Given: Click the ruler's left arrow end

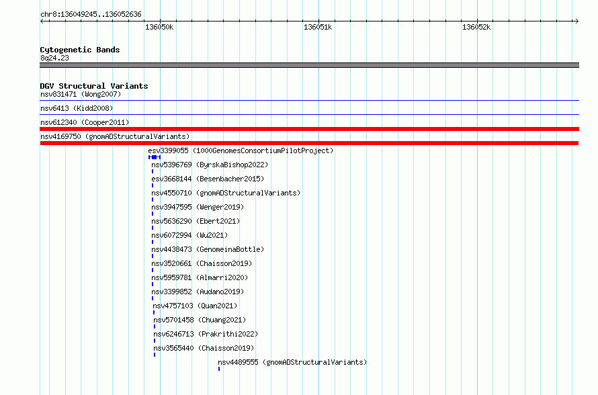Looking at the screenshot, I should pyautogui.click(x=42, y=21).
